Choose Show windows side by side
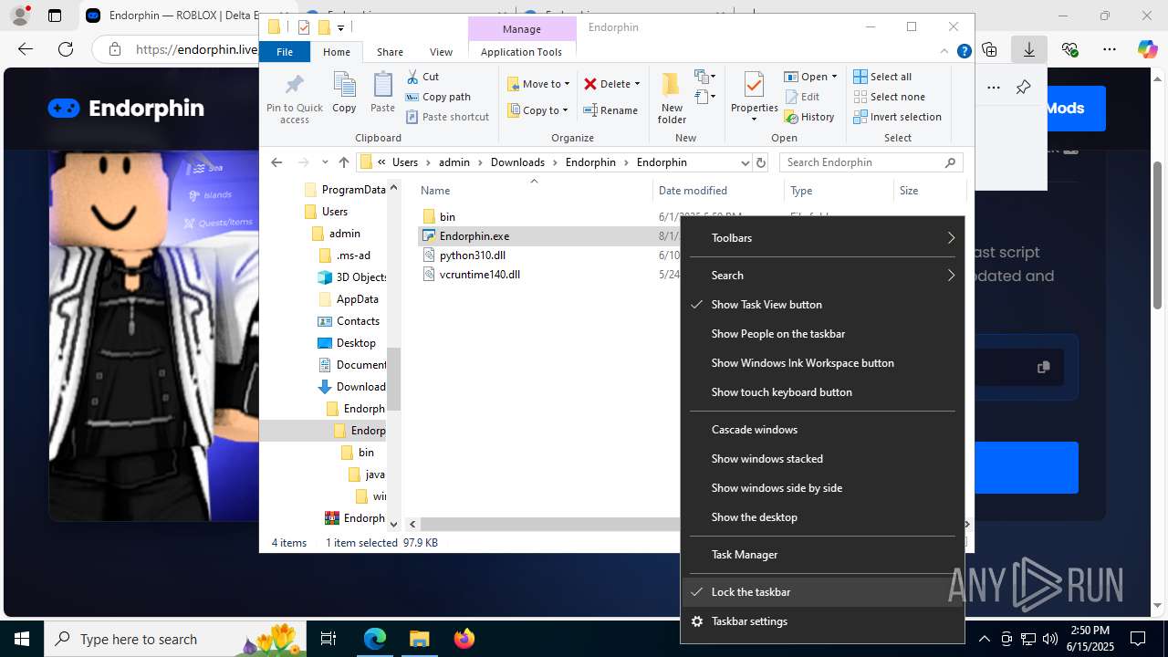The image size is (1168, 657). tap(822, 488)
